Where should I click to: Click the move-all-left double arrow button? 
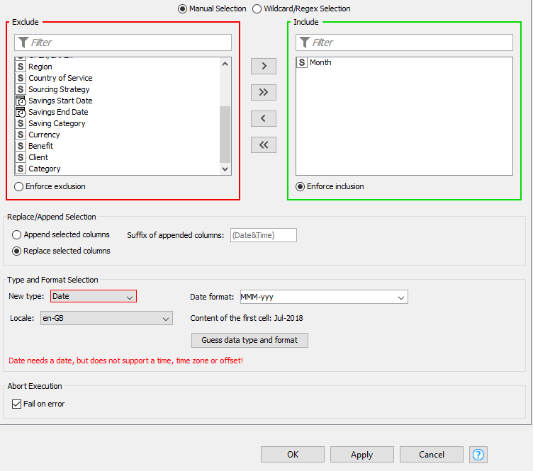264,144
